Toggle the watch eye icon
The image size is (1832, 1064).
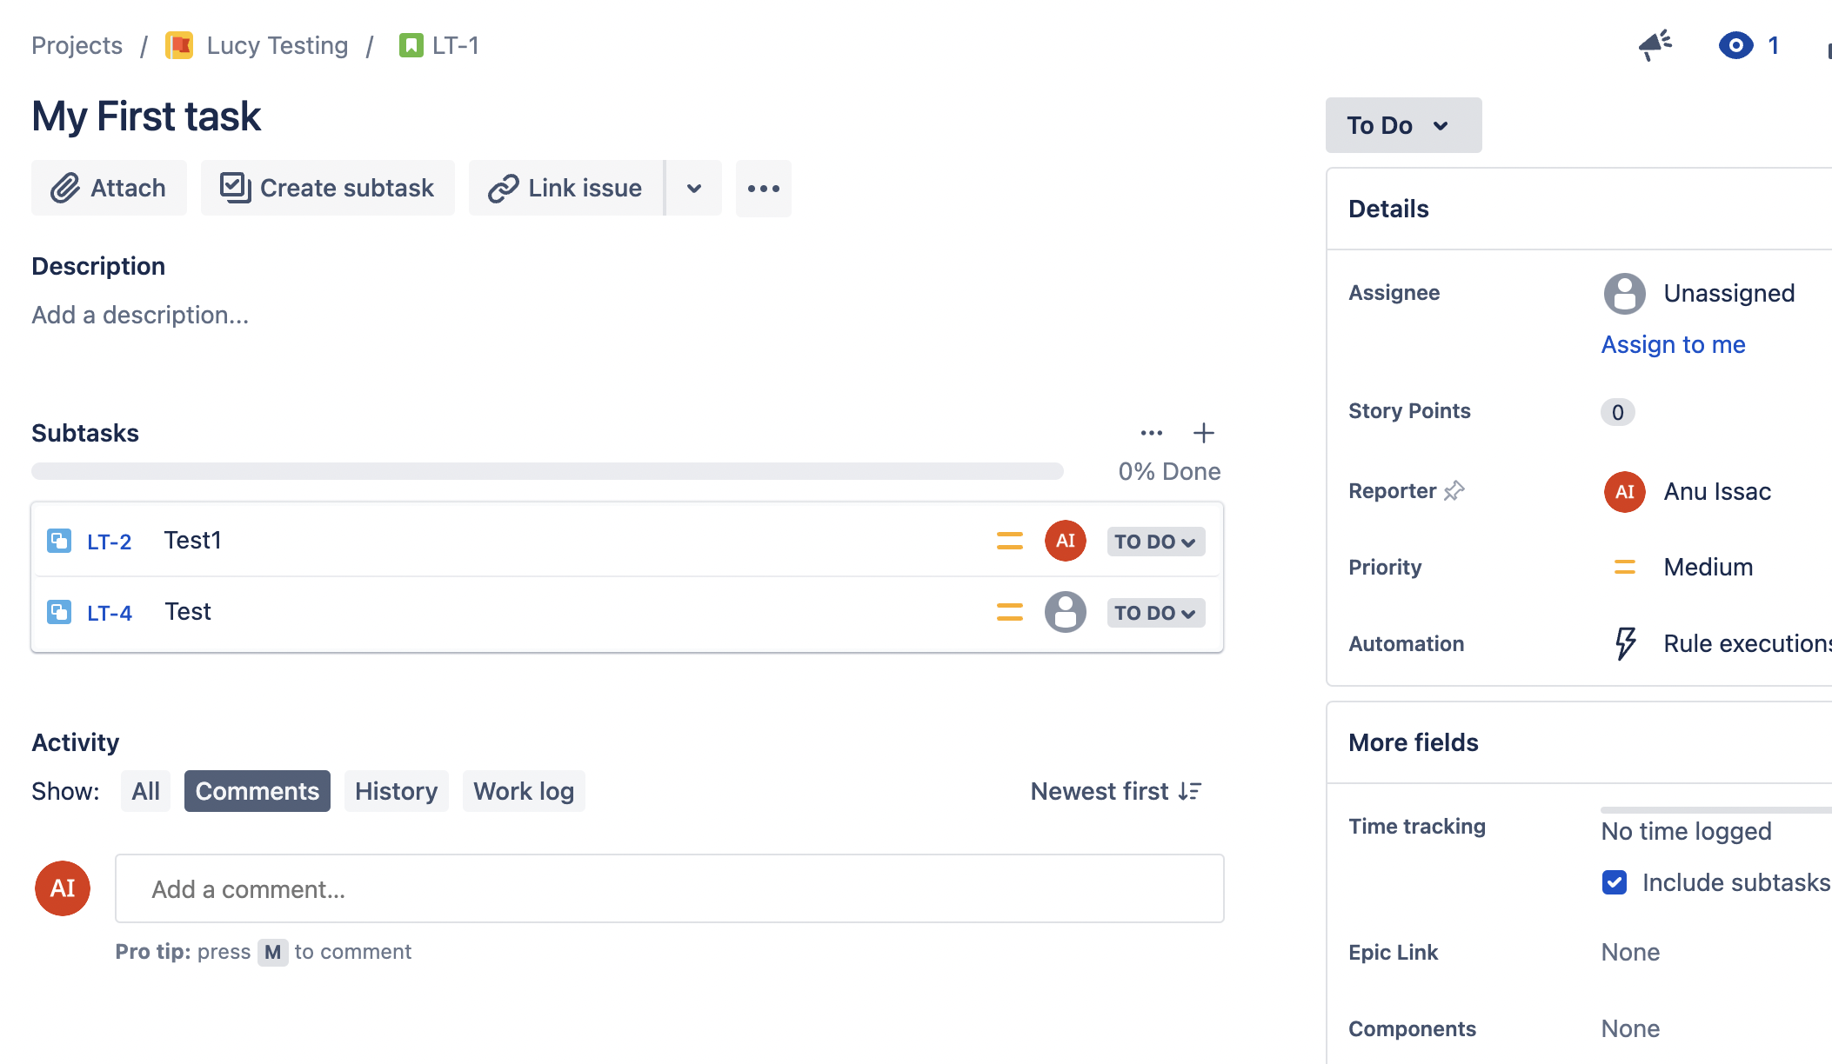[1735, 45]
